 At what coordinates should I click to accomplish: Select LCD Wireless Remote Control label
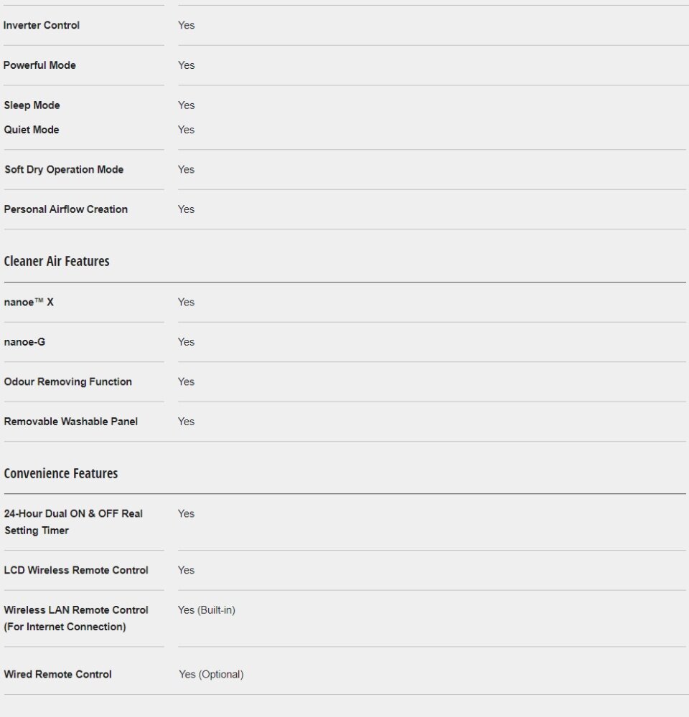pos(76,570)
